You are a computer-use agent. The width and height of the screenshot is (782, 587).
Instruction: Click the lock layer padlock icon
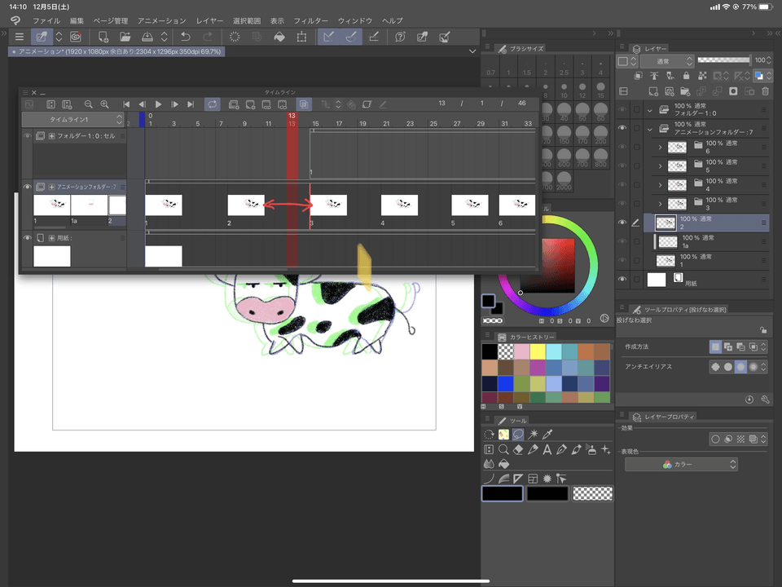click(688, 76)
